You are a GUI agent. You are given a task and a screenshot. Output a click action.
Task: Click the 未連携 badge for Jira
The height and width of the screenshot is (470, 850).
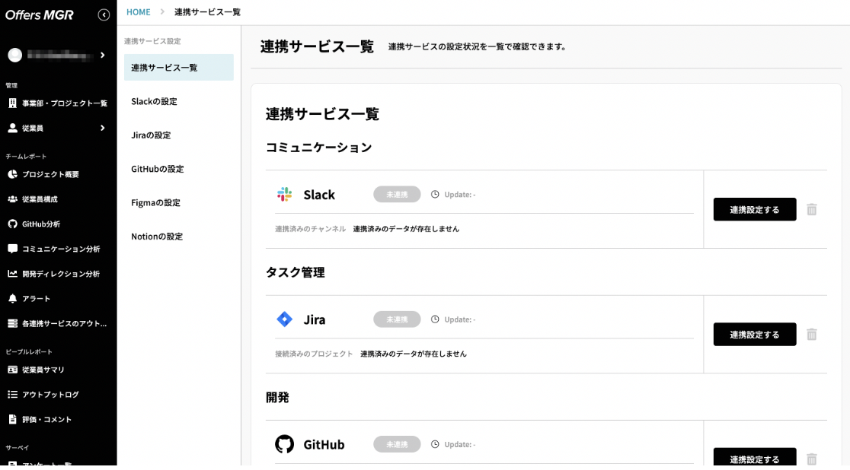(397, 319)
